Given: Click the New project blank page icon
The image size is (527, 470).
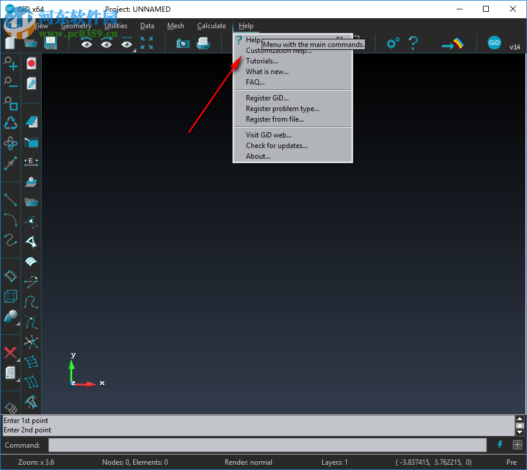Looking at the screenshot, I should pos(11,43).
